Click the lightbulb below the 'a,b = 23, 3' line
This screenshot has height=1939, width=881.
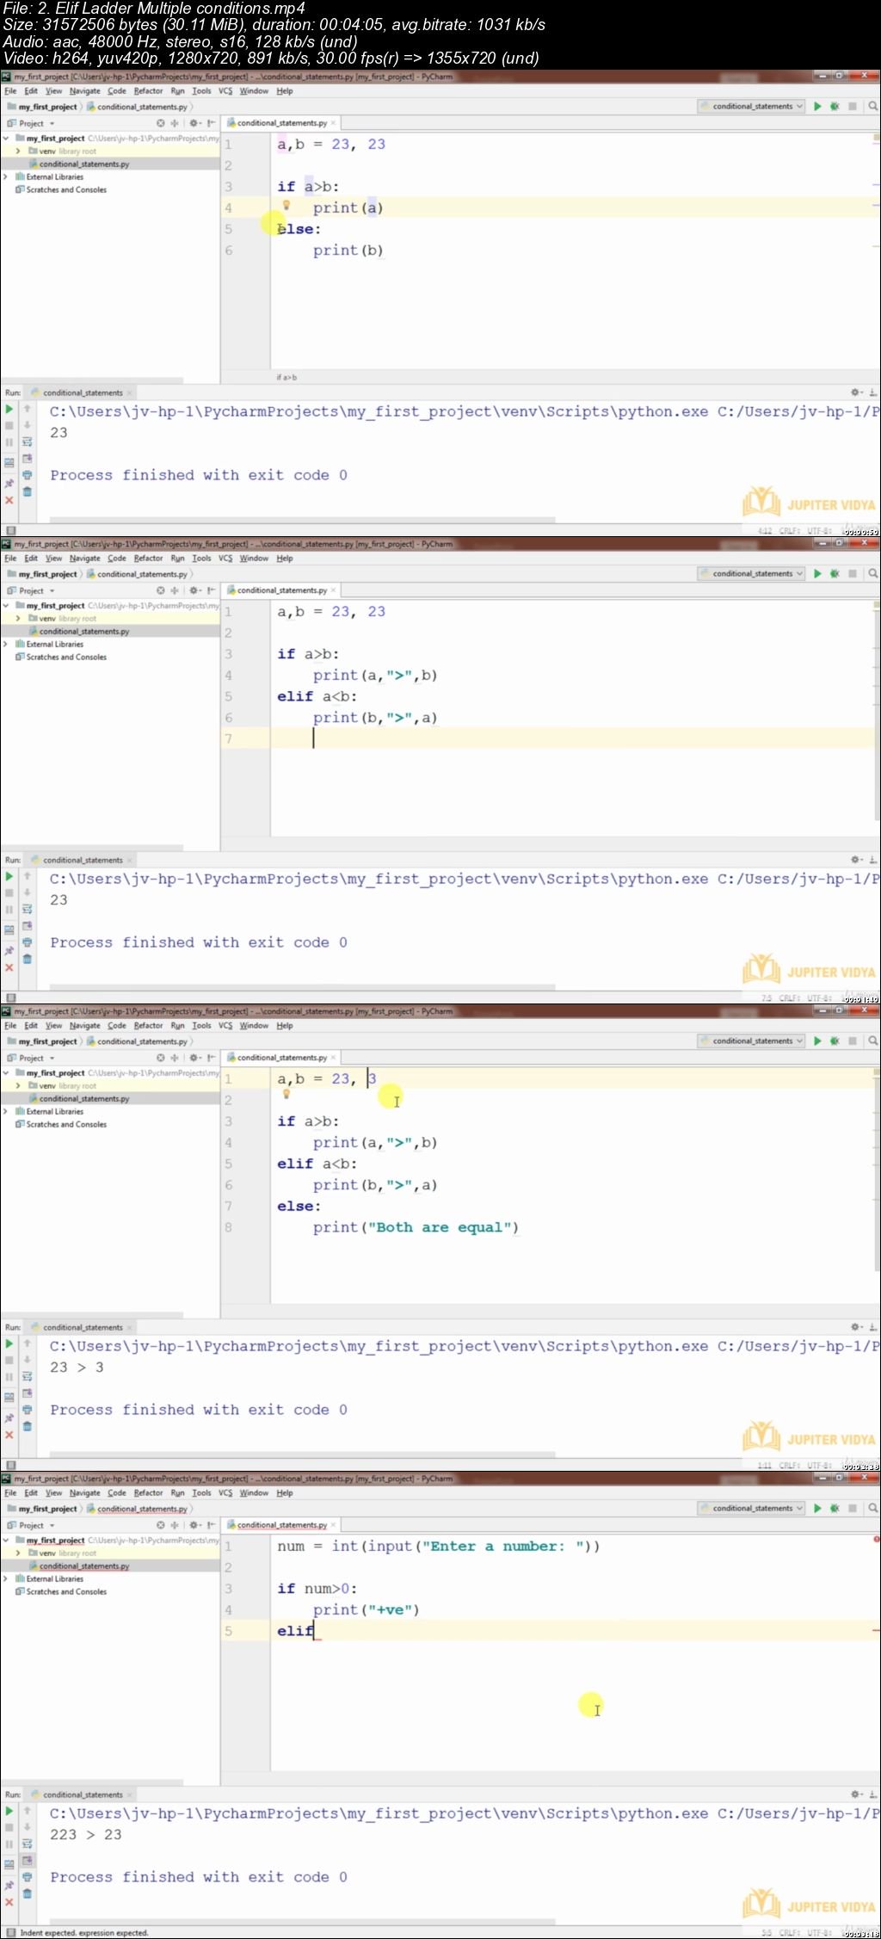(x=286, y=1094)
